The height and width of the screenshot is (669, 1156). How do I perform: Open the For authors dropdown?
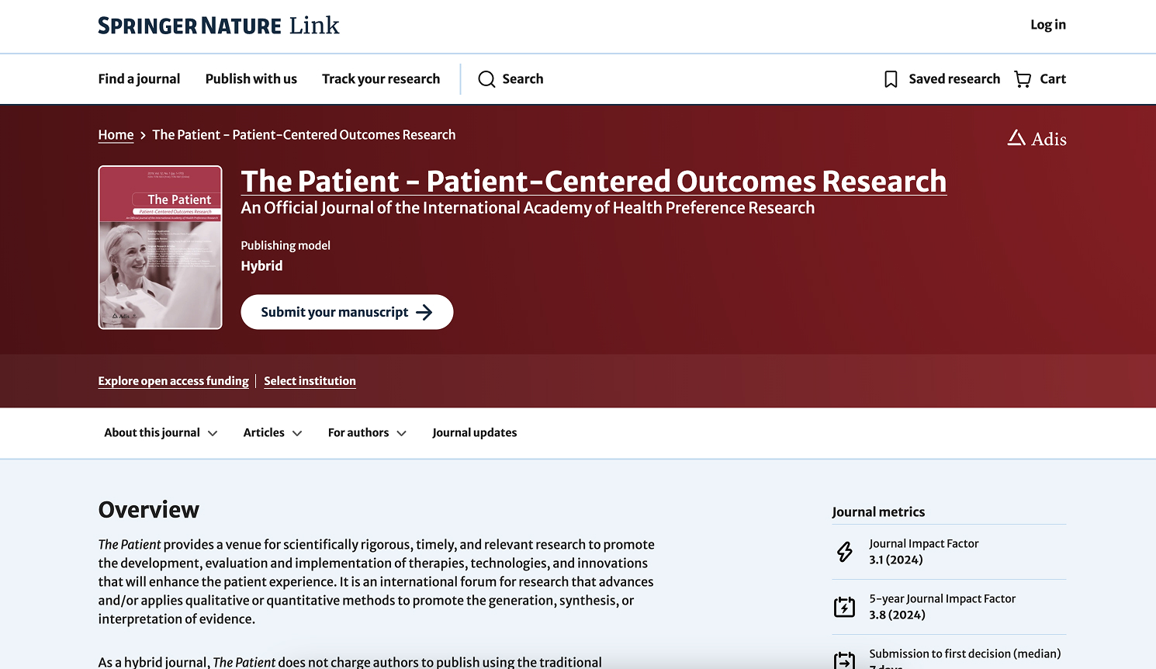(367, 433)
